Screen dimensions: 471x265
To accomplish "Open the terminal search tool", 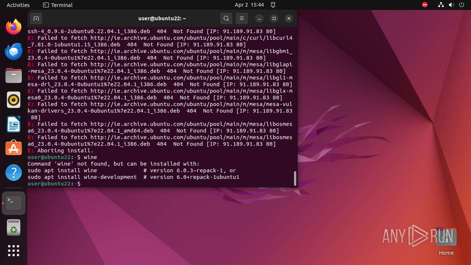I will (226, 18).
